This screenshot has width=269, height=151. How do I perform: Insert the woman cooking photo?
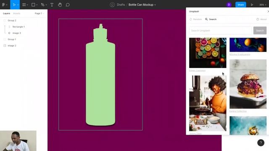[x=208, y=103]
